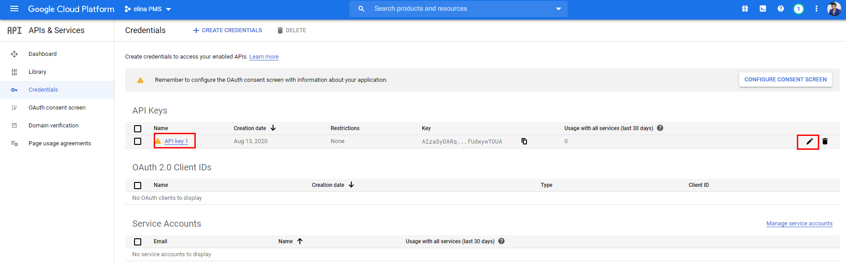Click the Key column header in API Keys
Image resolution: width=846 pixels, height=262 pixels.
tap(426, 128)
